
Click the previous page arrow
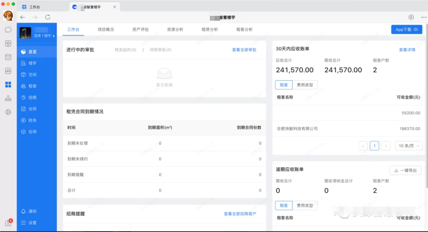[363, 146]
